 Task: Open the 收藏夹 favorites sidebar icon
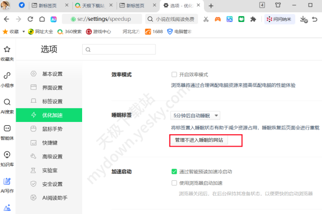click(x=7, y=52)
